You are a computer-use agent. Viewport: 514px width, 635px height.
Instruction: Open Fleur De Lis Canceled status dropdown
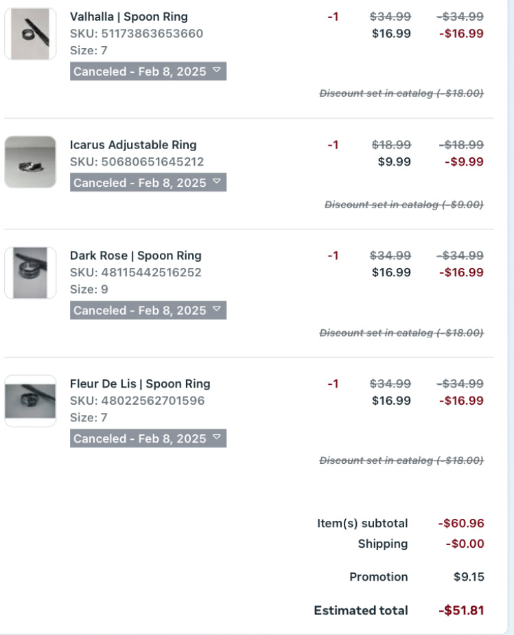[x=148, y=438]
